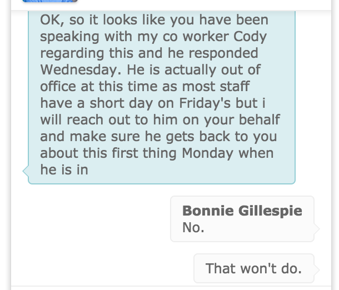Click the word "Monday" in the agent message
The width and height of the screenshot is (339, 290).
tap(207, 153)
